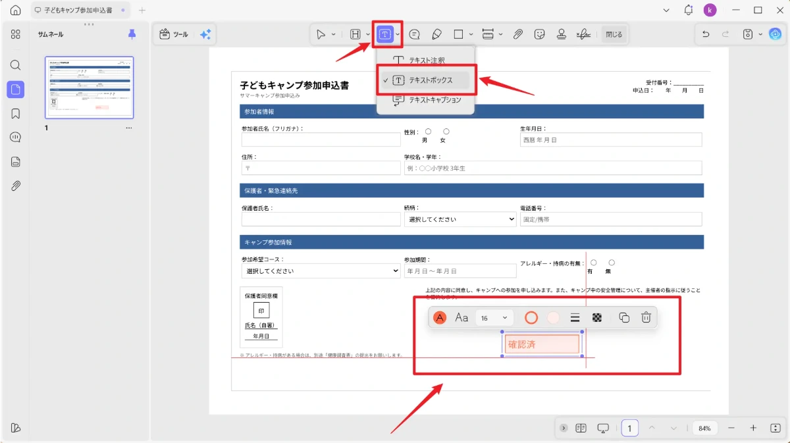Screen dimensions: 790x443
Task: Expand the bottom bar with the collapse chevron
Action: pyautogui.click(x=564, y=428)
